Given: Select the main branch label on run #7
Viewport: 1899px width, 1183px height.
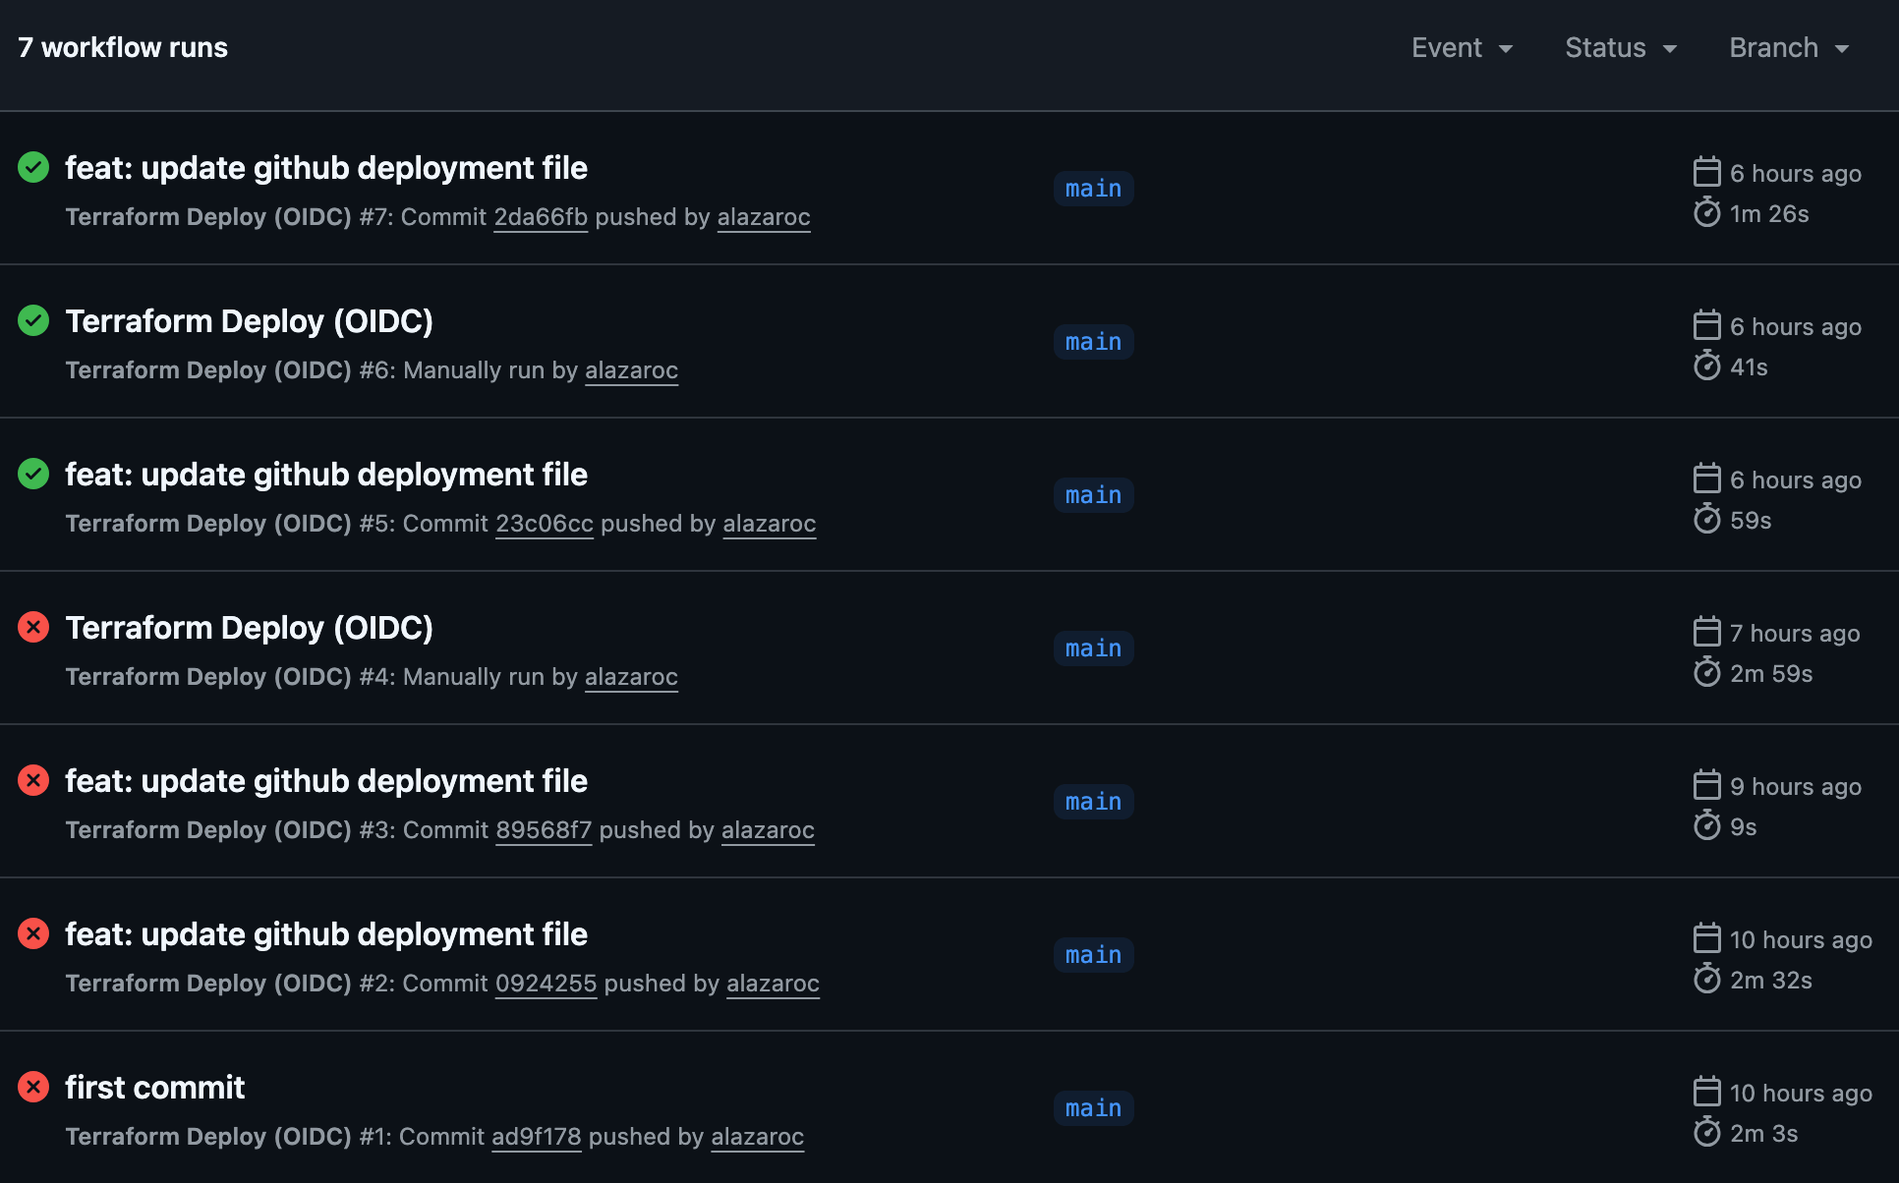Looking at the screenshot, I should coord(1093,188).
